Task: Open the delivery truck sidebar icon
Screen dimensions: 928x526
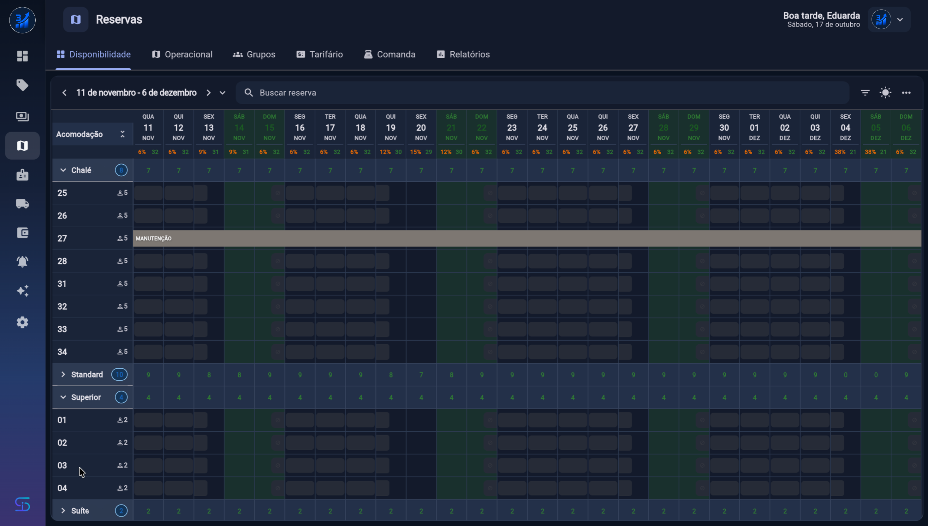Action: [x=22, y=204]
